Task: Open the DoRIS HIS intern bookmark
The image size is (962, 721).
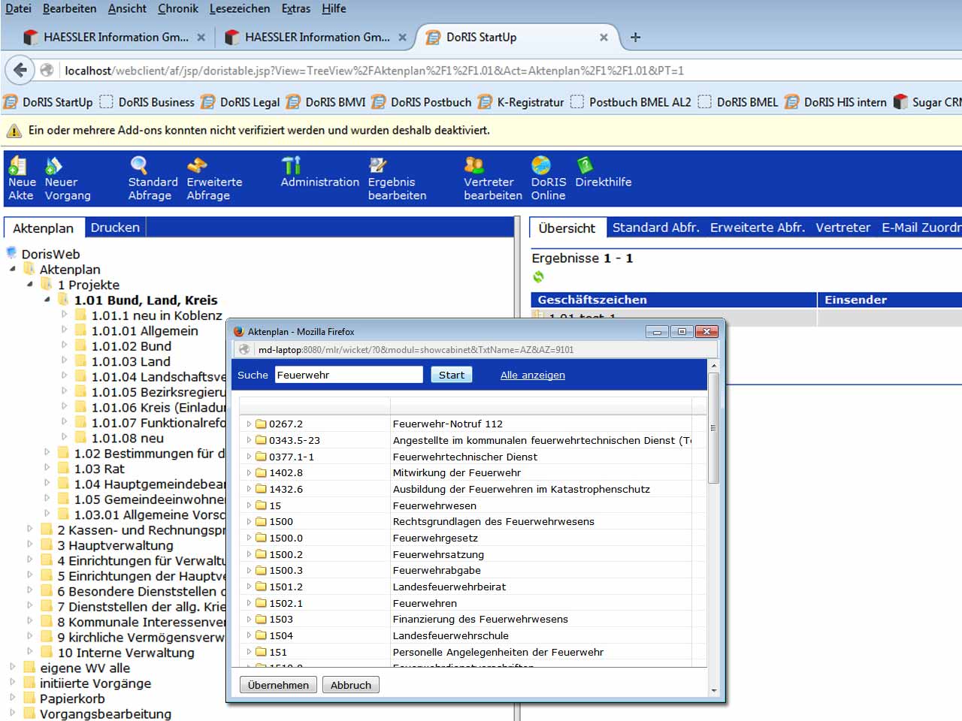Action: point(836,102)
